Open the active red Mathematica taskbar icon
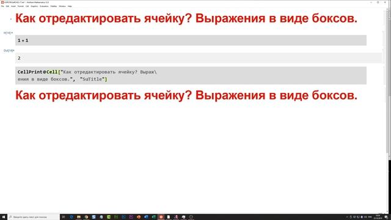 tap(161, 217)
